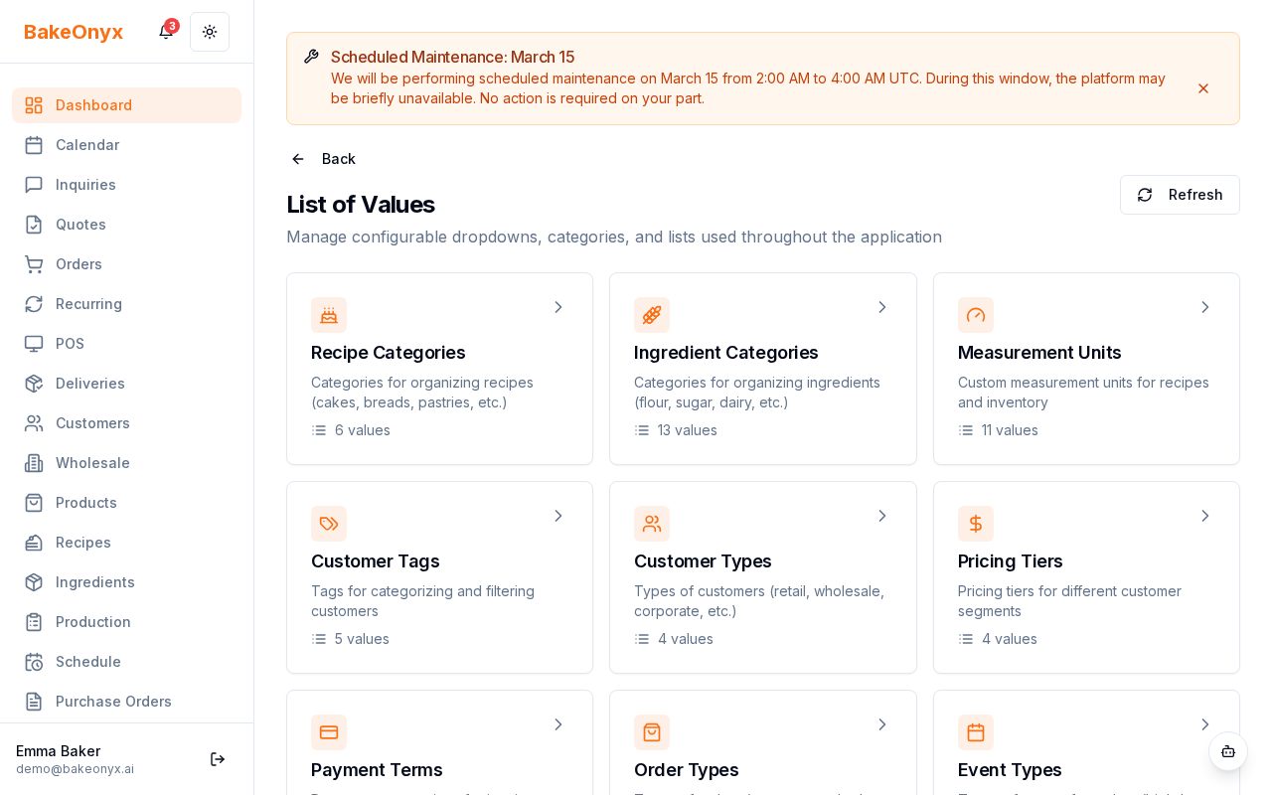Click the gauge icon on Measurement Units card

[x=976, y=315]
